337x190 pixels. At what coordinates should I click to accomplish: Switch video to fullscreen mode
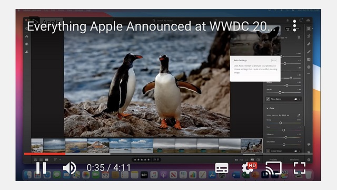[300, 168]
